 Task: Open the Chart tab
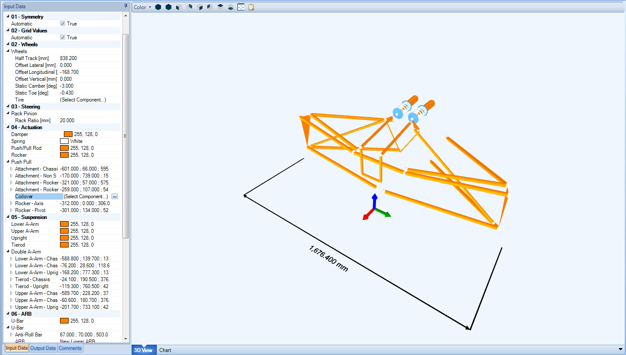(x=165, y=350)
